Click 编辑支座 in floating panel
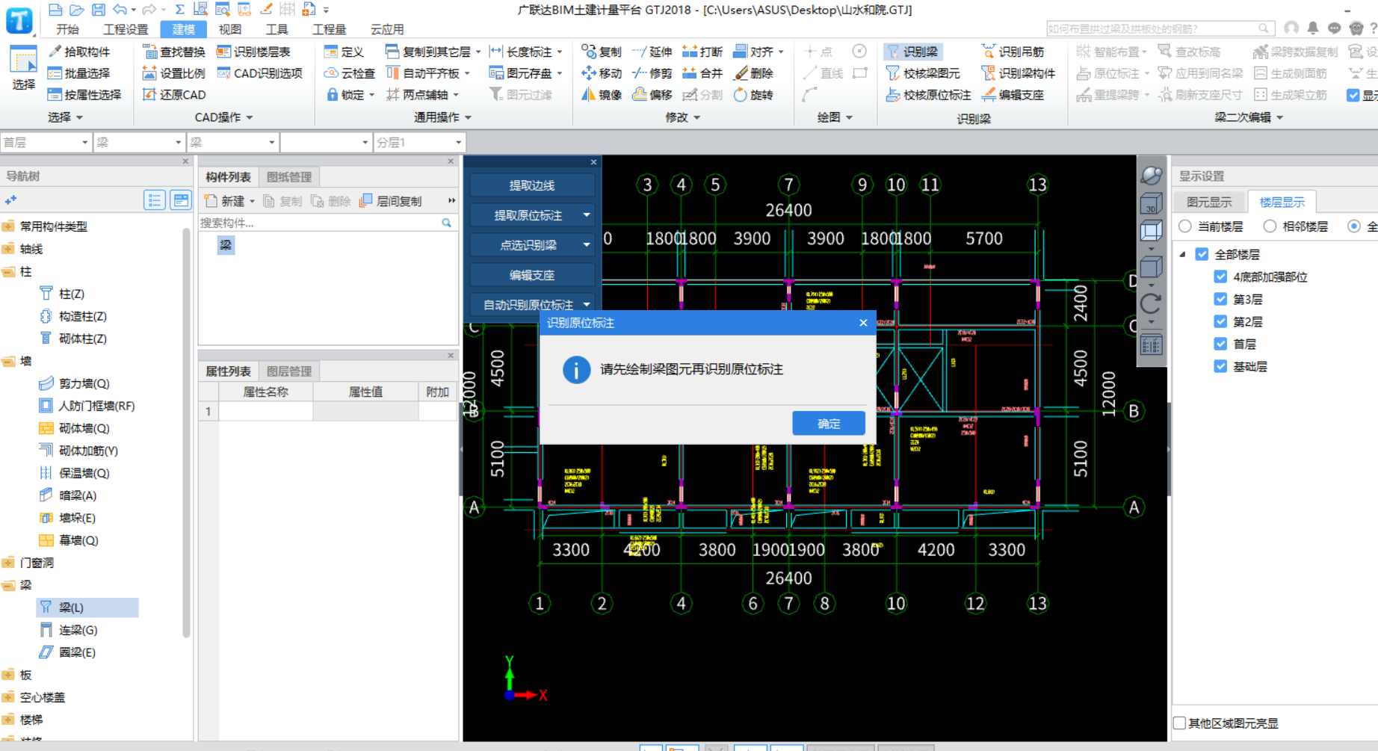This screenshot has width=1378, height=751. click(532, 275)
